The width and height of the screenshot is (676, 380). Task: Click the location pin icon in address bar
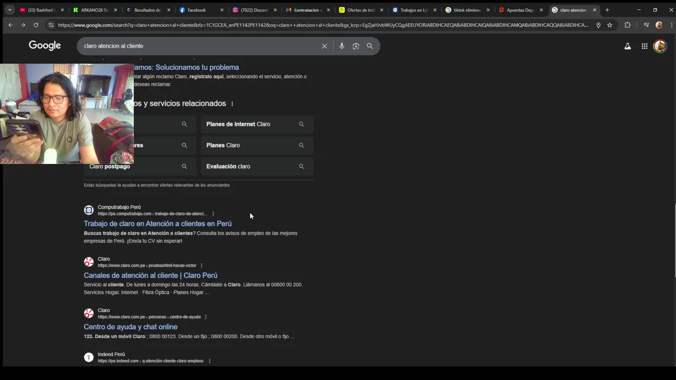598,25
